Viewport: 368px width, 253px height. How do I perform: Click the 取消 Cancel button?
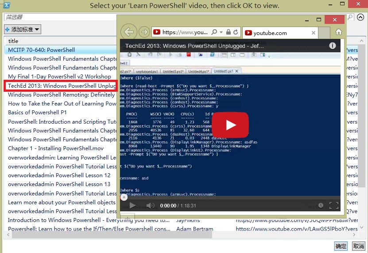[x=359, y=246]
